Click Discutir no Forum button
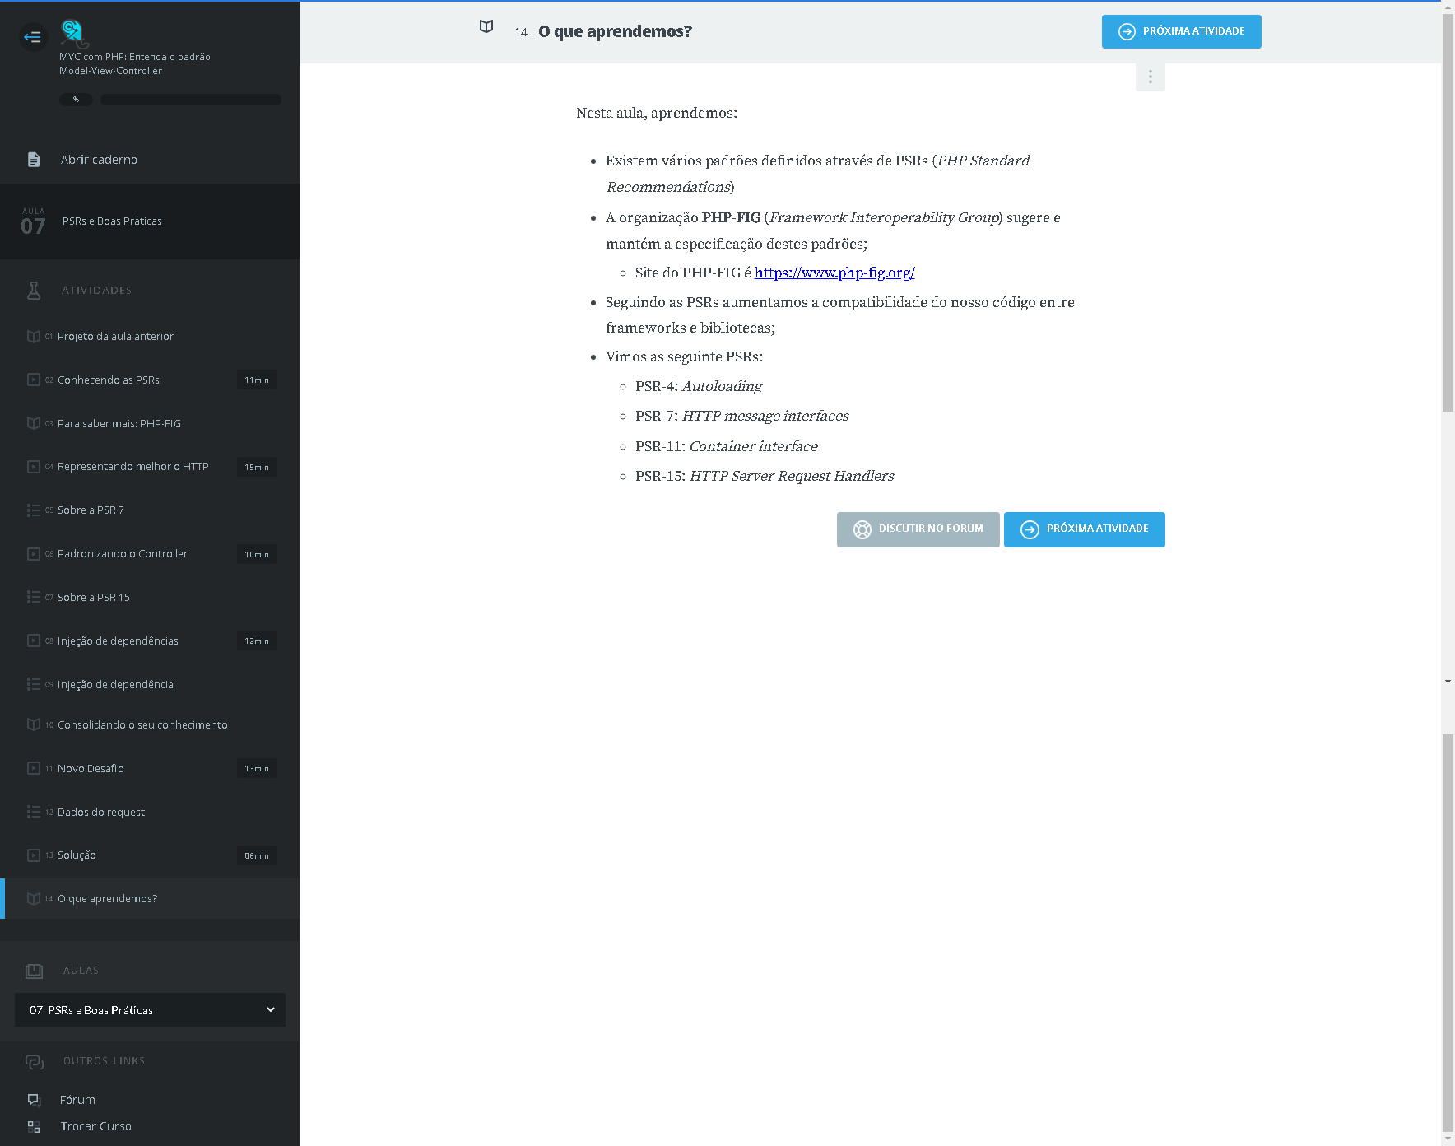The image size is (1455, 1146). (x=918, y=529)
